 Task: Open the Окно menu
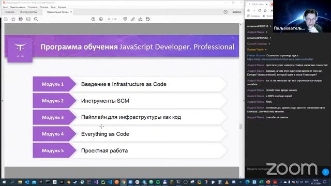53,7
